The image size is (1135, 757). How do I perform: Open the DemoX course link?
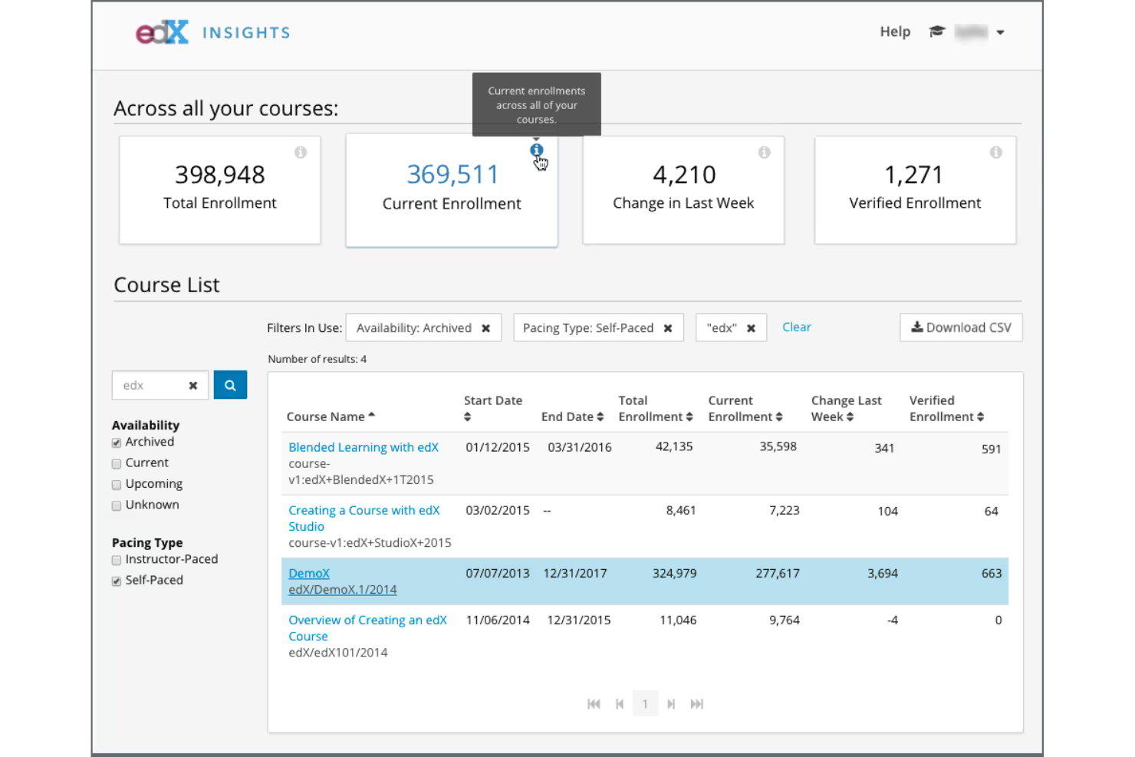pos(308,573)
